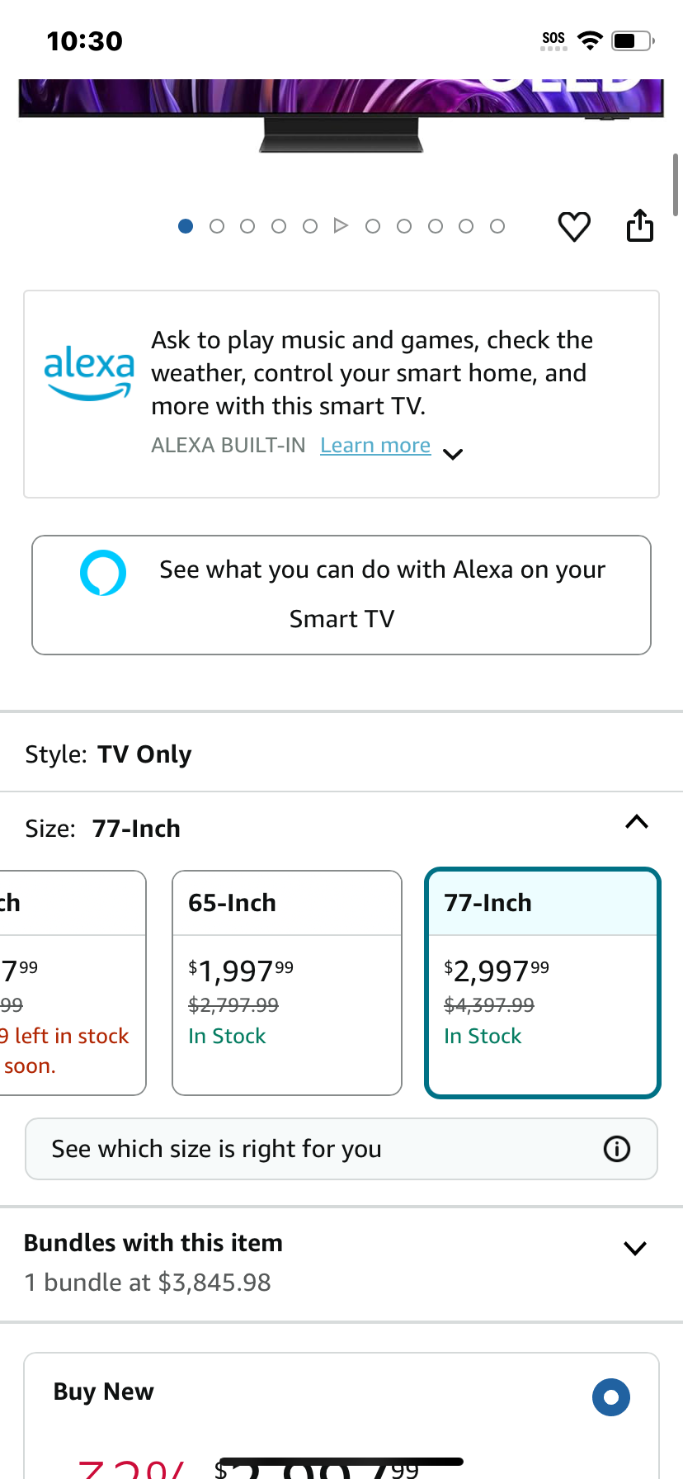The width and height of the screenshot is (683, 1479).
Task: Choose the 65-Inch size option
Action: 287,983
